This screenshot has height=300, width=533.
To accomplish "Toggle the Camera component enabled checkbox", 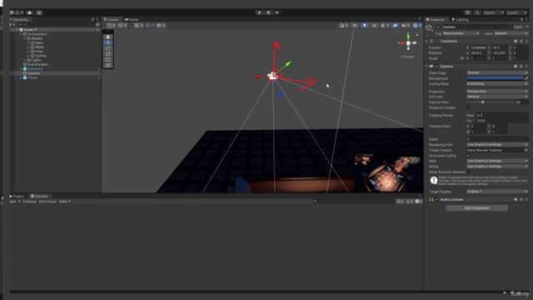I will [x=436, y=67].
